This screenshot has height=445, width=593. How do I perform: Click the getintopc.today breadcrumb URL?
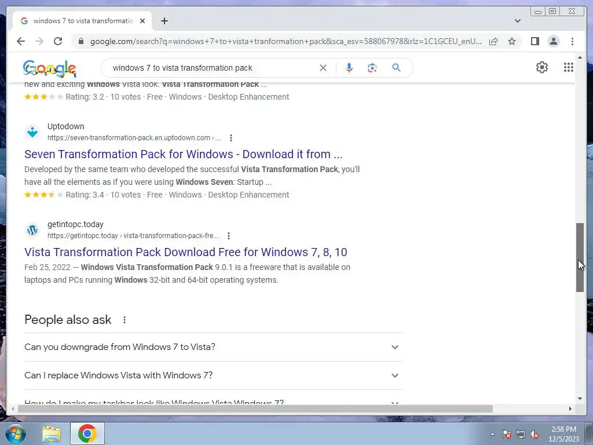tap(133, 236)
